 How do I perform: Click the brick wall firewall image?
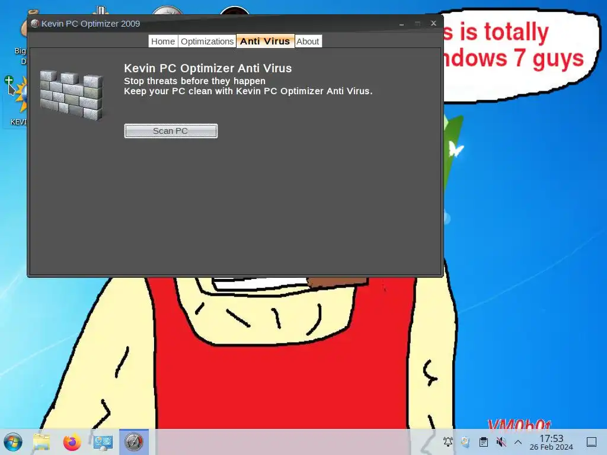click(72, 95)
